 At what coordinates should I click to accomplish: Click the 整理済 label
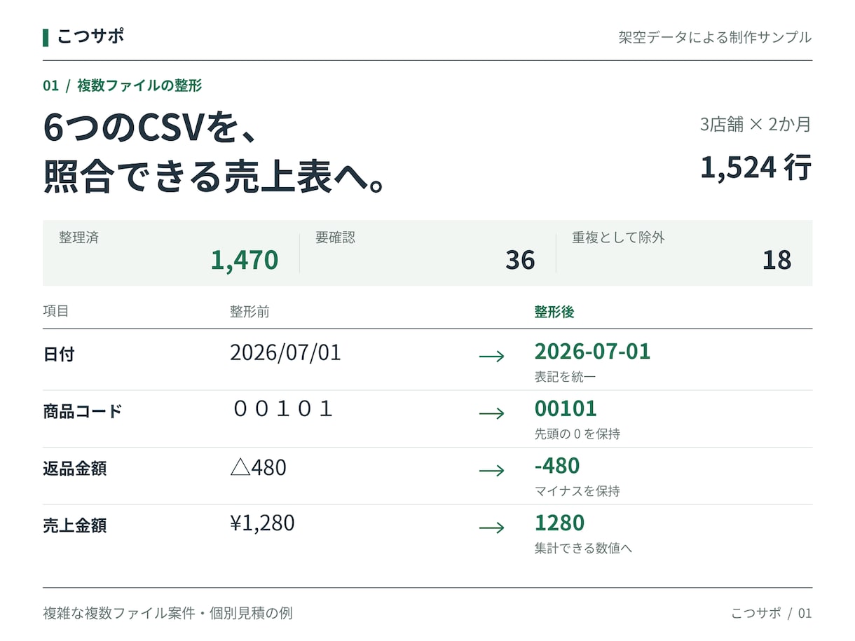point(78,237)
